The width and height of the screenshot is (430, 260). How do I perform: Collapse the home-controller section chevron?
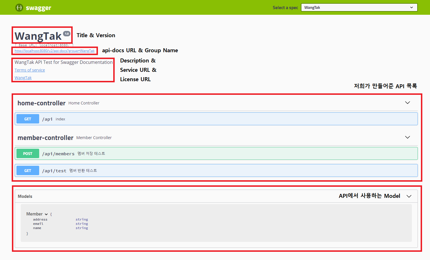coord(408,103)
